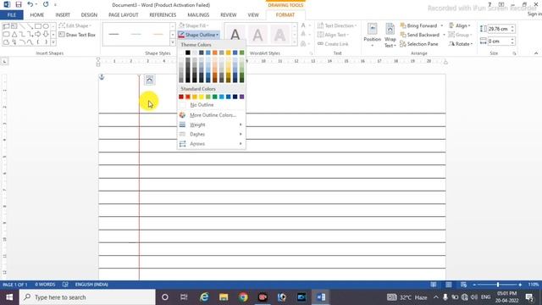Screen dimensions: 542x305
Task: Switch to Web Layout view icon
Action: pos(463,285)
